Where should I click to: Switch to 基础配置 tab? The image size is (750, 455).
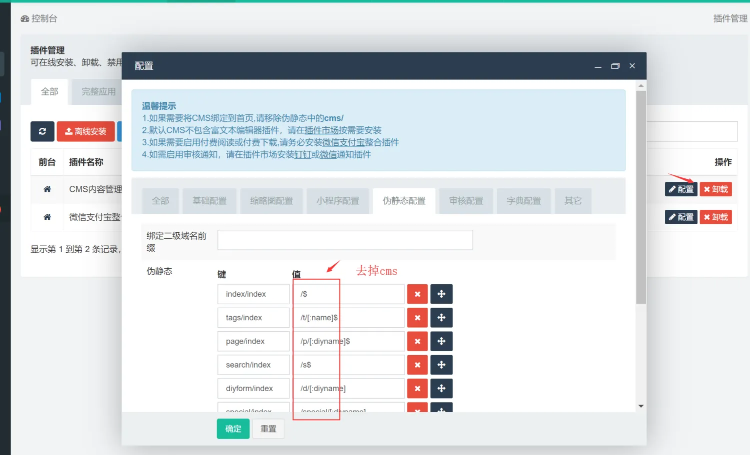209,201
